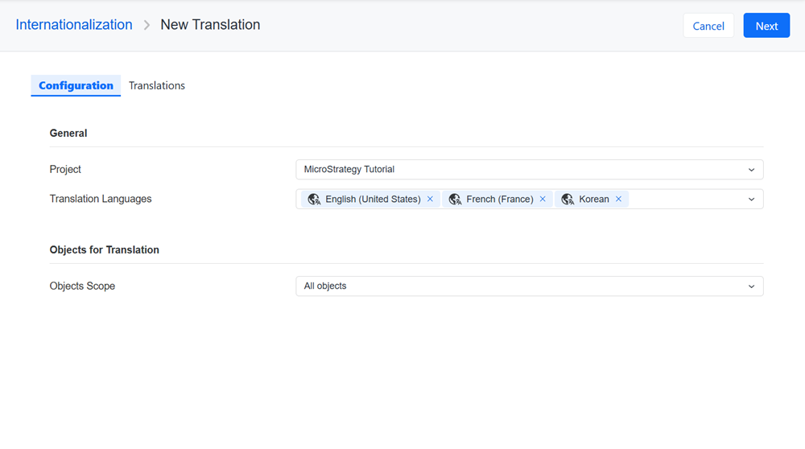Image resolution: width=805 pixels, height=449 pixels.
Task: Switch to the Configuration tab
Action: click(76, 85)
